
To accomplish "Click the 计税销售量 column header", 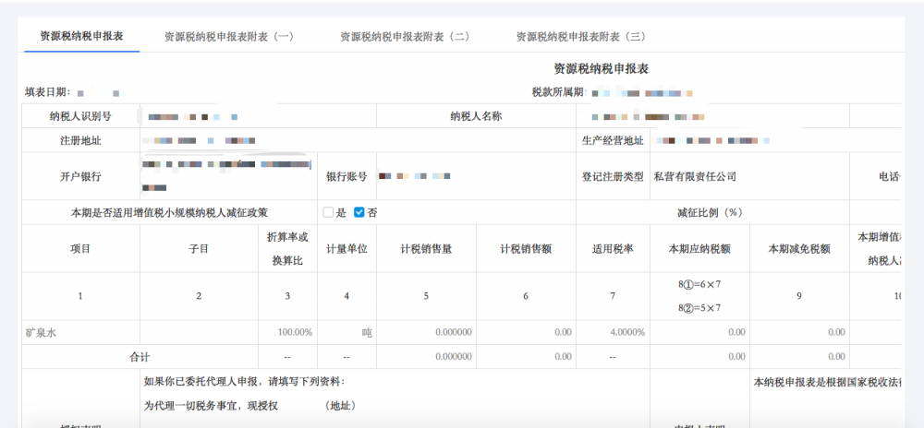I will pyautogui.click(x=426, y=249).
